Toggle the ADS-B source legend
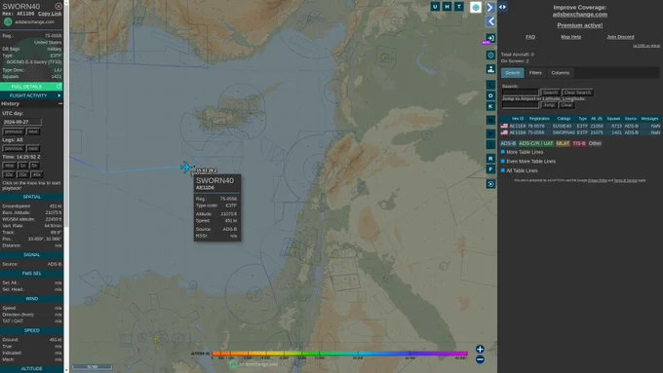The height and width of the screenshot is (373, 663). tap(508, 143)
